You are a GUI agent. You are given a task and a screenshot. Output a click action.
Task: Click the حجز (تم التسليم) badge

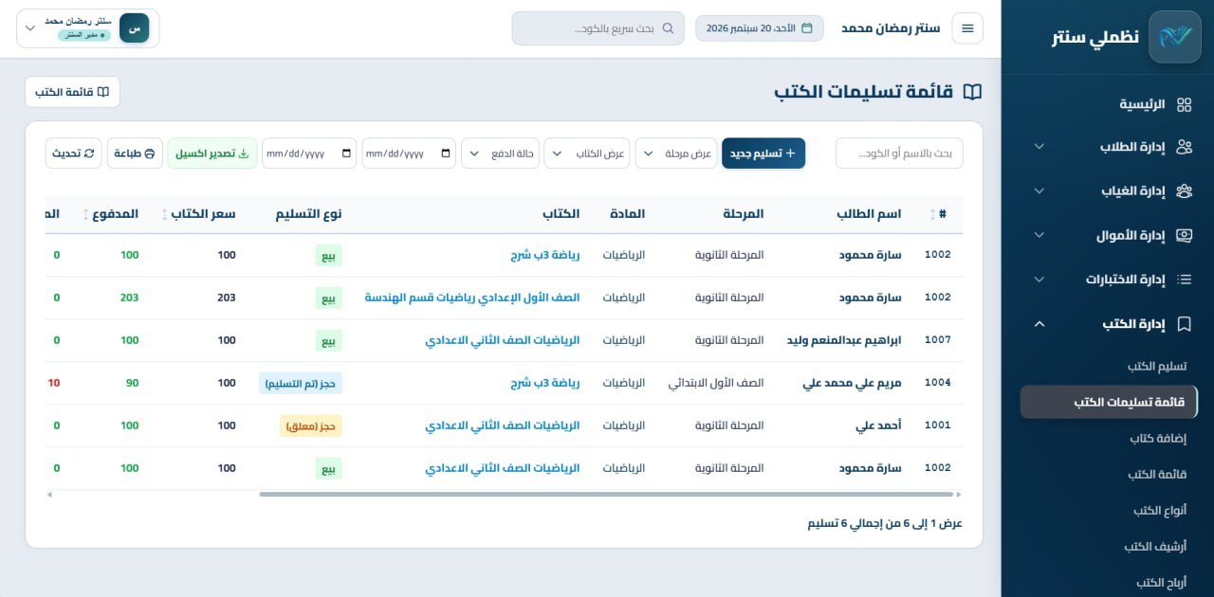301,383
